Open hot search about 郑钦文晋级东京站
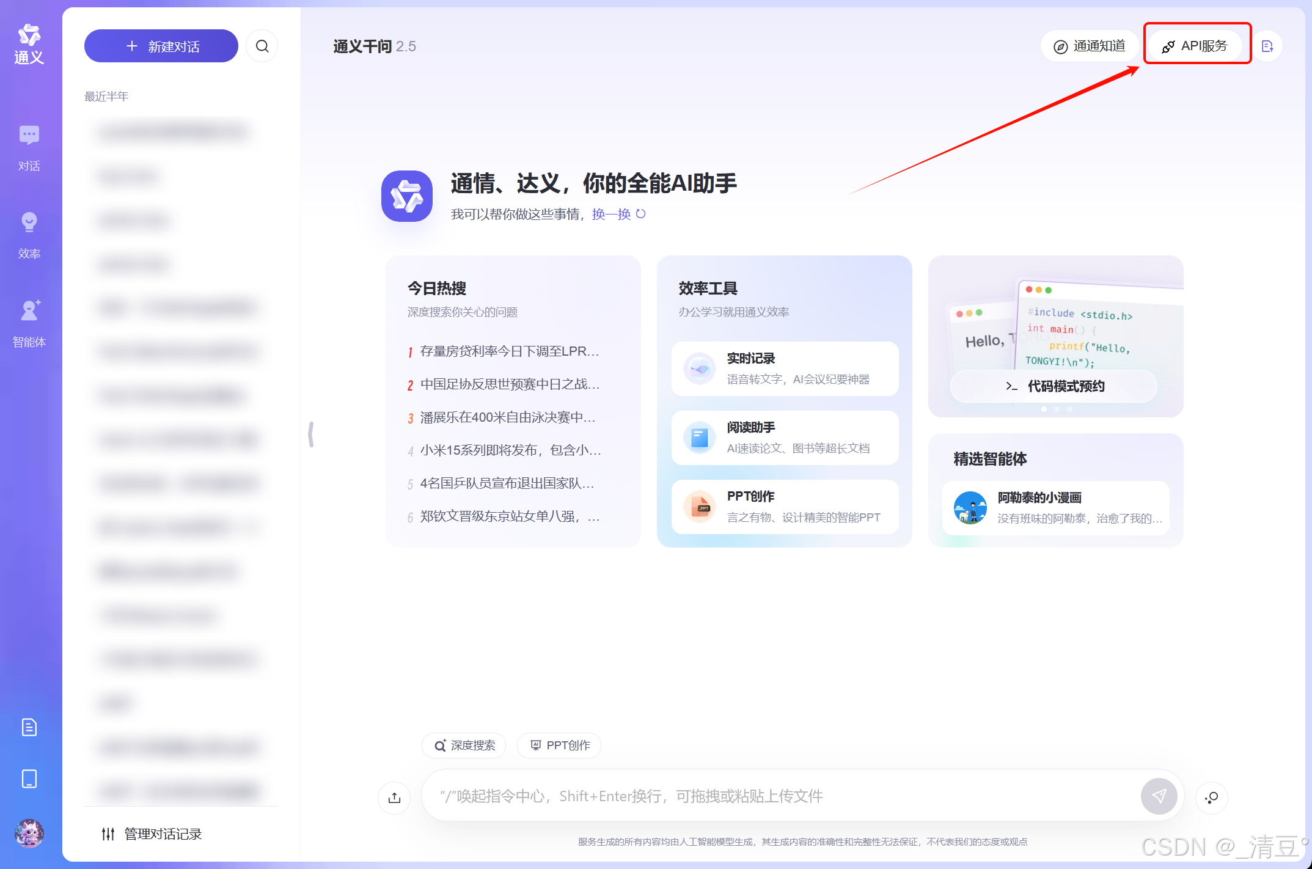The image size is (1312, 869). coord(504,516)
